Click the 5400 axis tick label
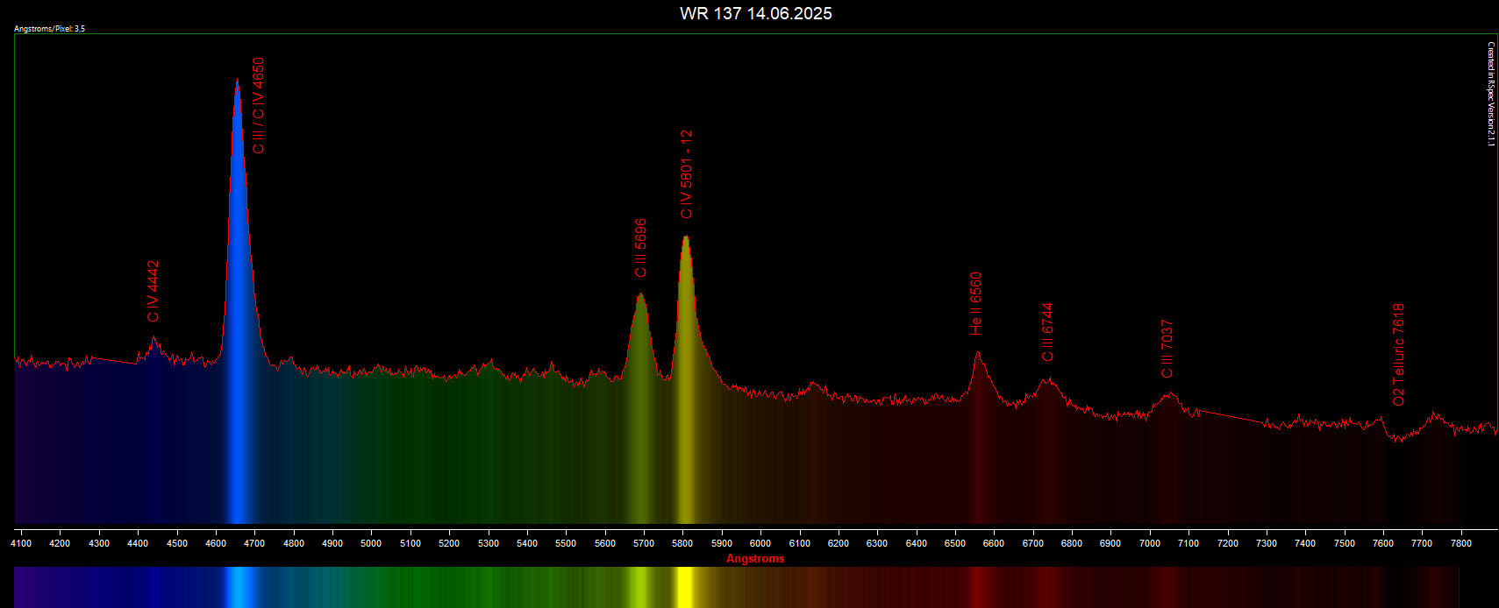This screenshot has width=1499, height=608. [x=527, y=543]
